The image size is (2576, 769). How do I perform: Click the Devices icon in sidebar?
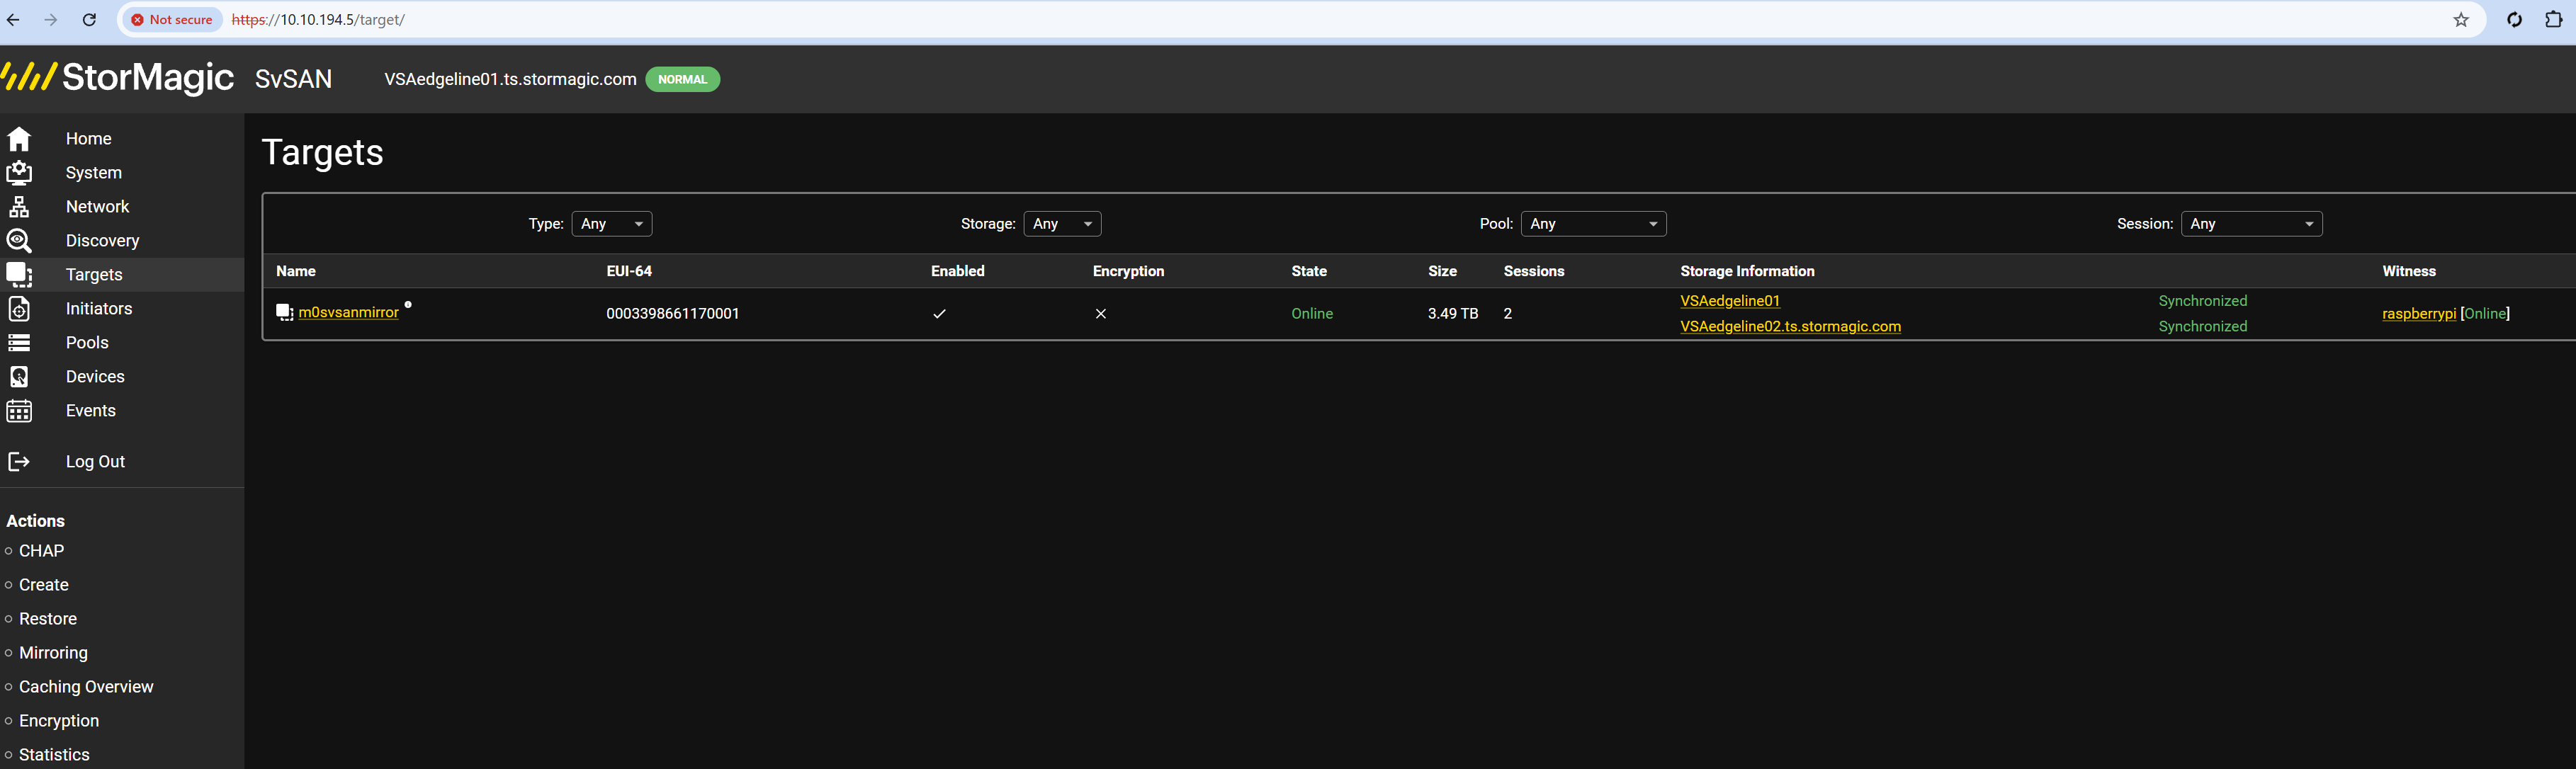coord(19,376)
